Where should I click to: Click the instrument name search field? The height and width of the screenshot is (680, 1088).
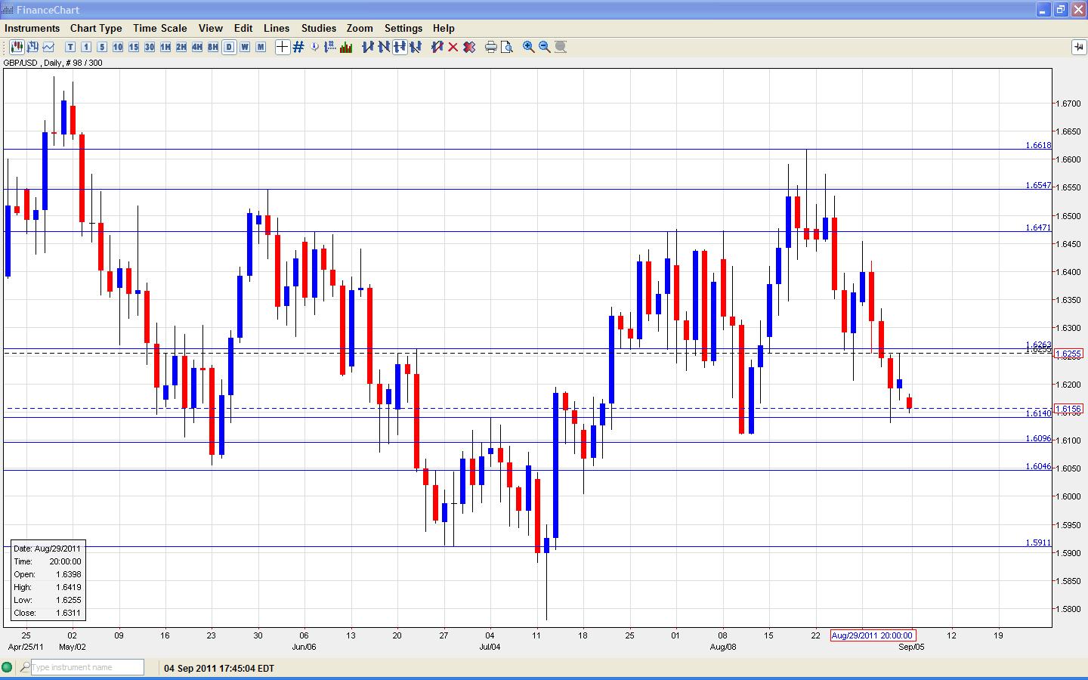(87, 667)
